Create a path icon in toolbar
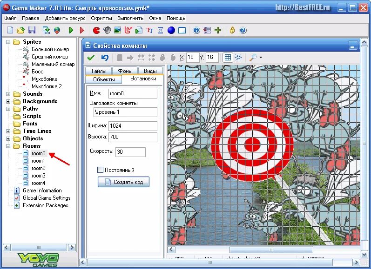Viewport: 371px width, 269px height. point(128,30)
